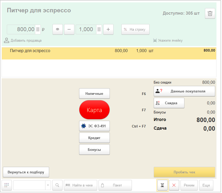Increase quantity with the plus button

click(x=108, y=29)
